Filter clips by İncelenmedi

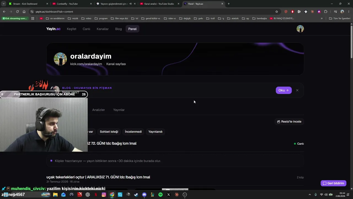[133, 132]
